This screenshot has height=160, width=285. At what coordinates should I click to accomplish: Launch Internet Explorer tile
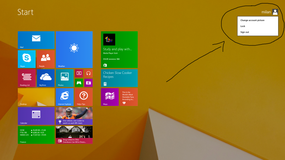(x=65, y=97)
